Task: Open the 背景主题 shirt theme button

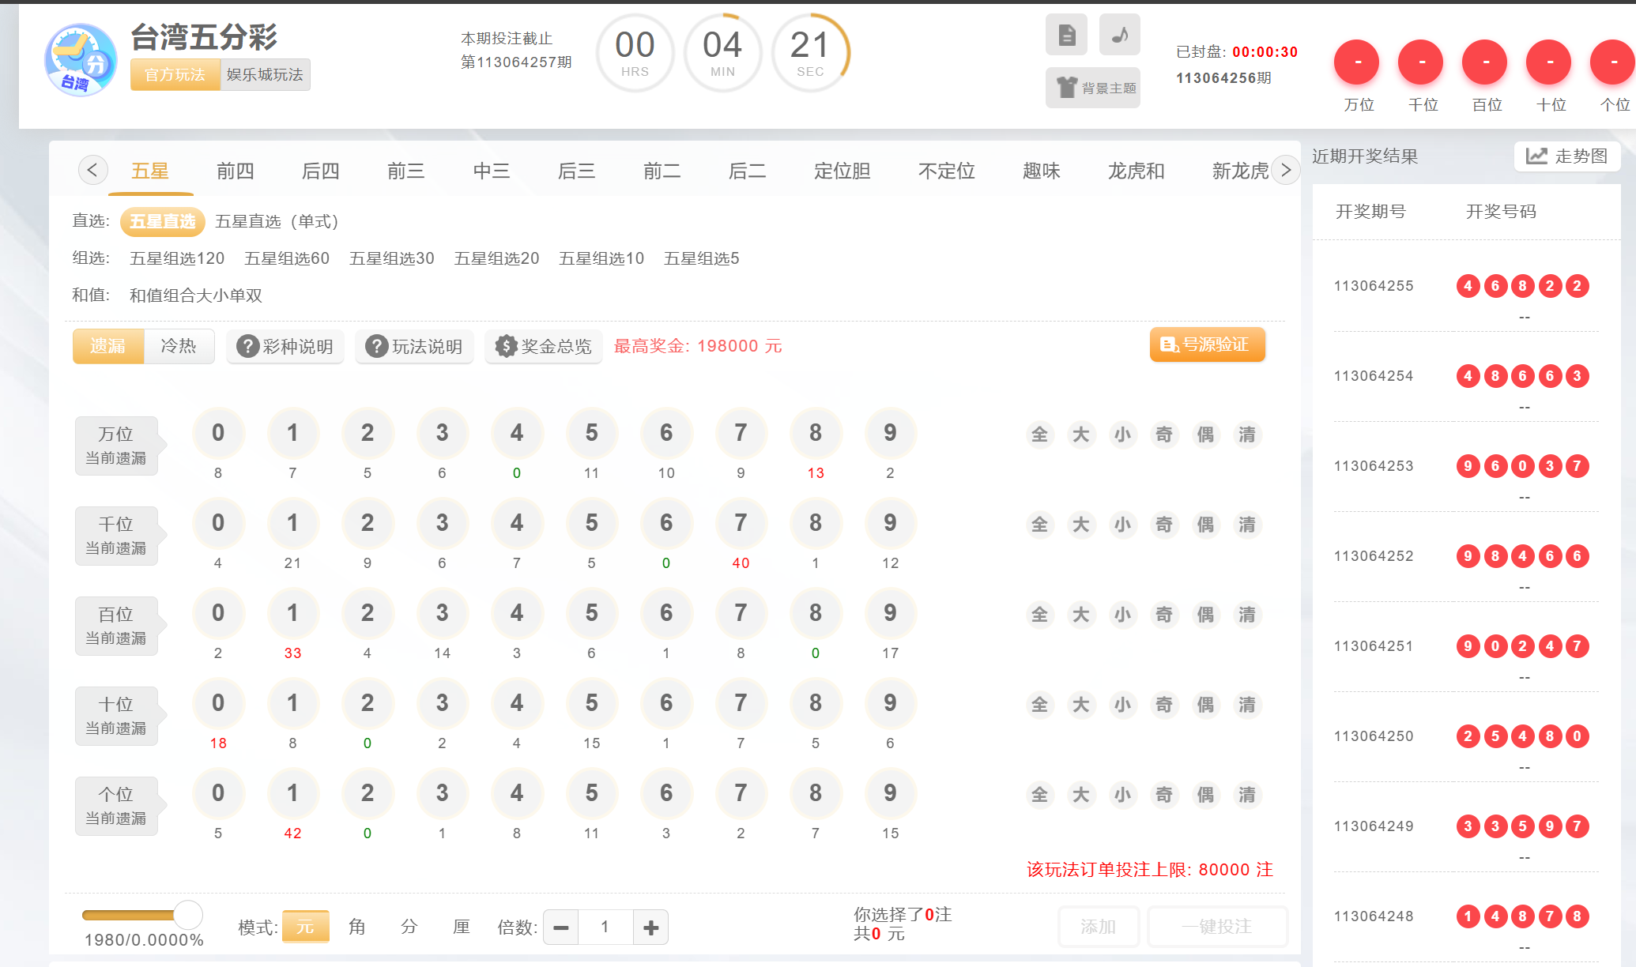Action: point(1092,88)
